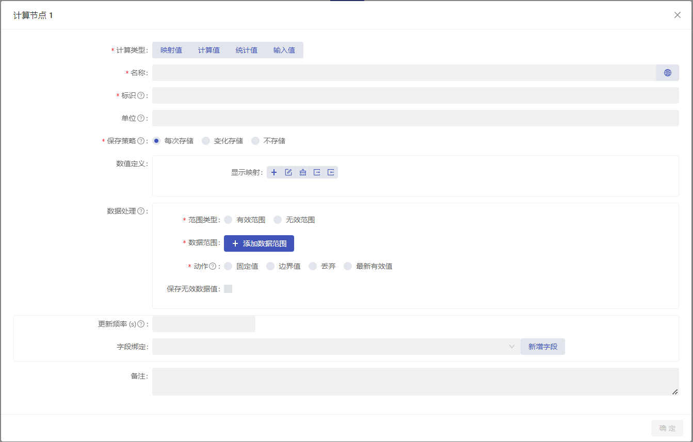Focus the 更新频率 (s) input field
Viewport: 693px width, 442px height.
coord(204,324)
